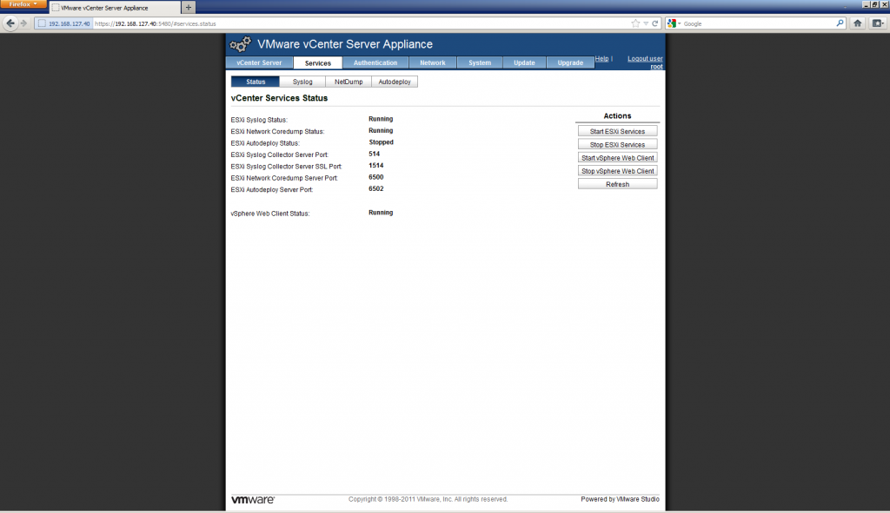Click the VMware gears logo icon
Viewport: 890px width, 513px height.
tap(240, 43)
